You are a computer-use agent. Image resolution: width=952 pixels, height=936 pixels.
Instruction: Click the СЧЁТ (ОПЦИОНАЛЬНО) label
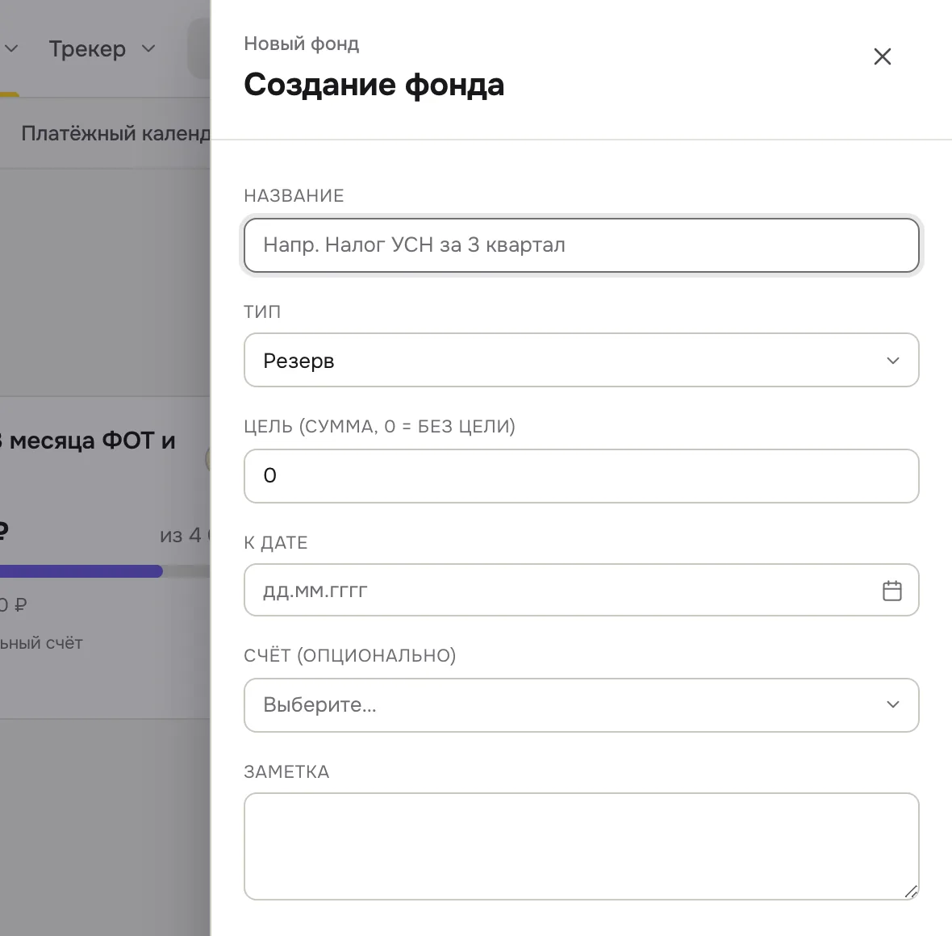click(x=349, y=655)
